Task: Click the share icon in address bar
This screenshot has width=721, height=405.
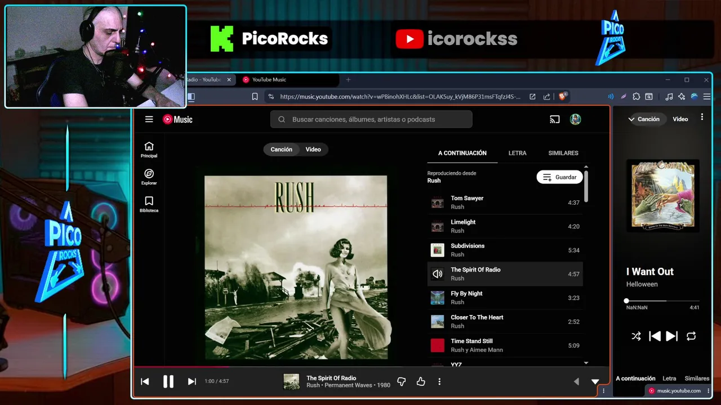Action: [x=546, y=97]
